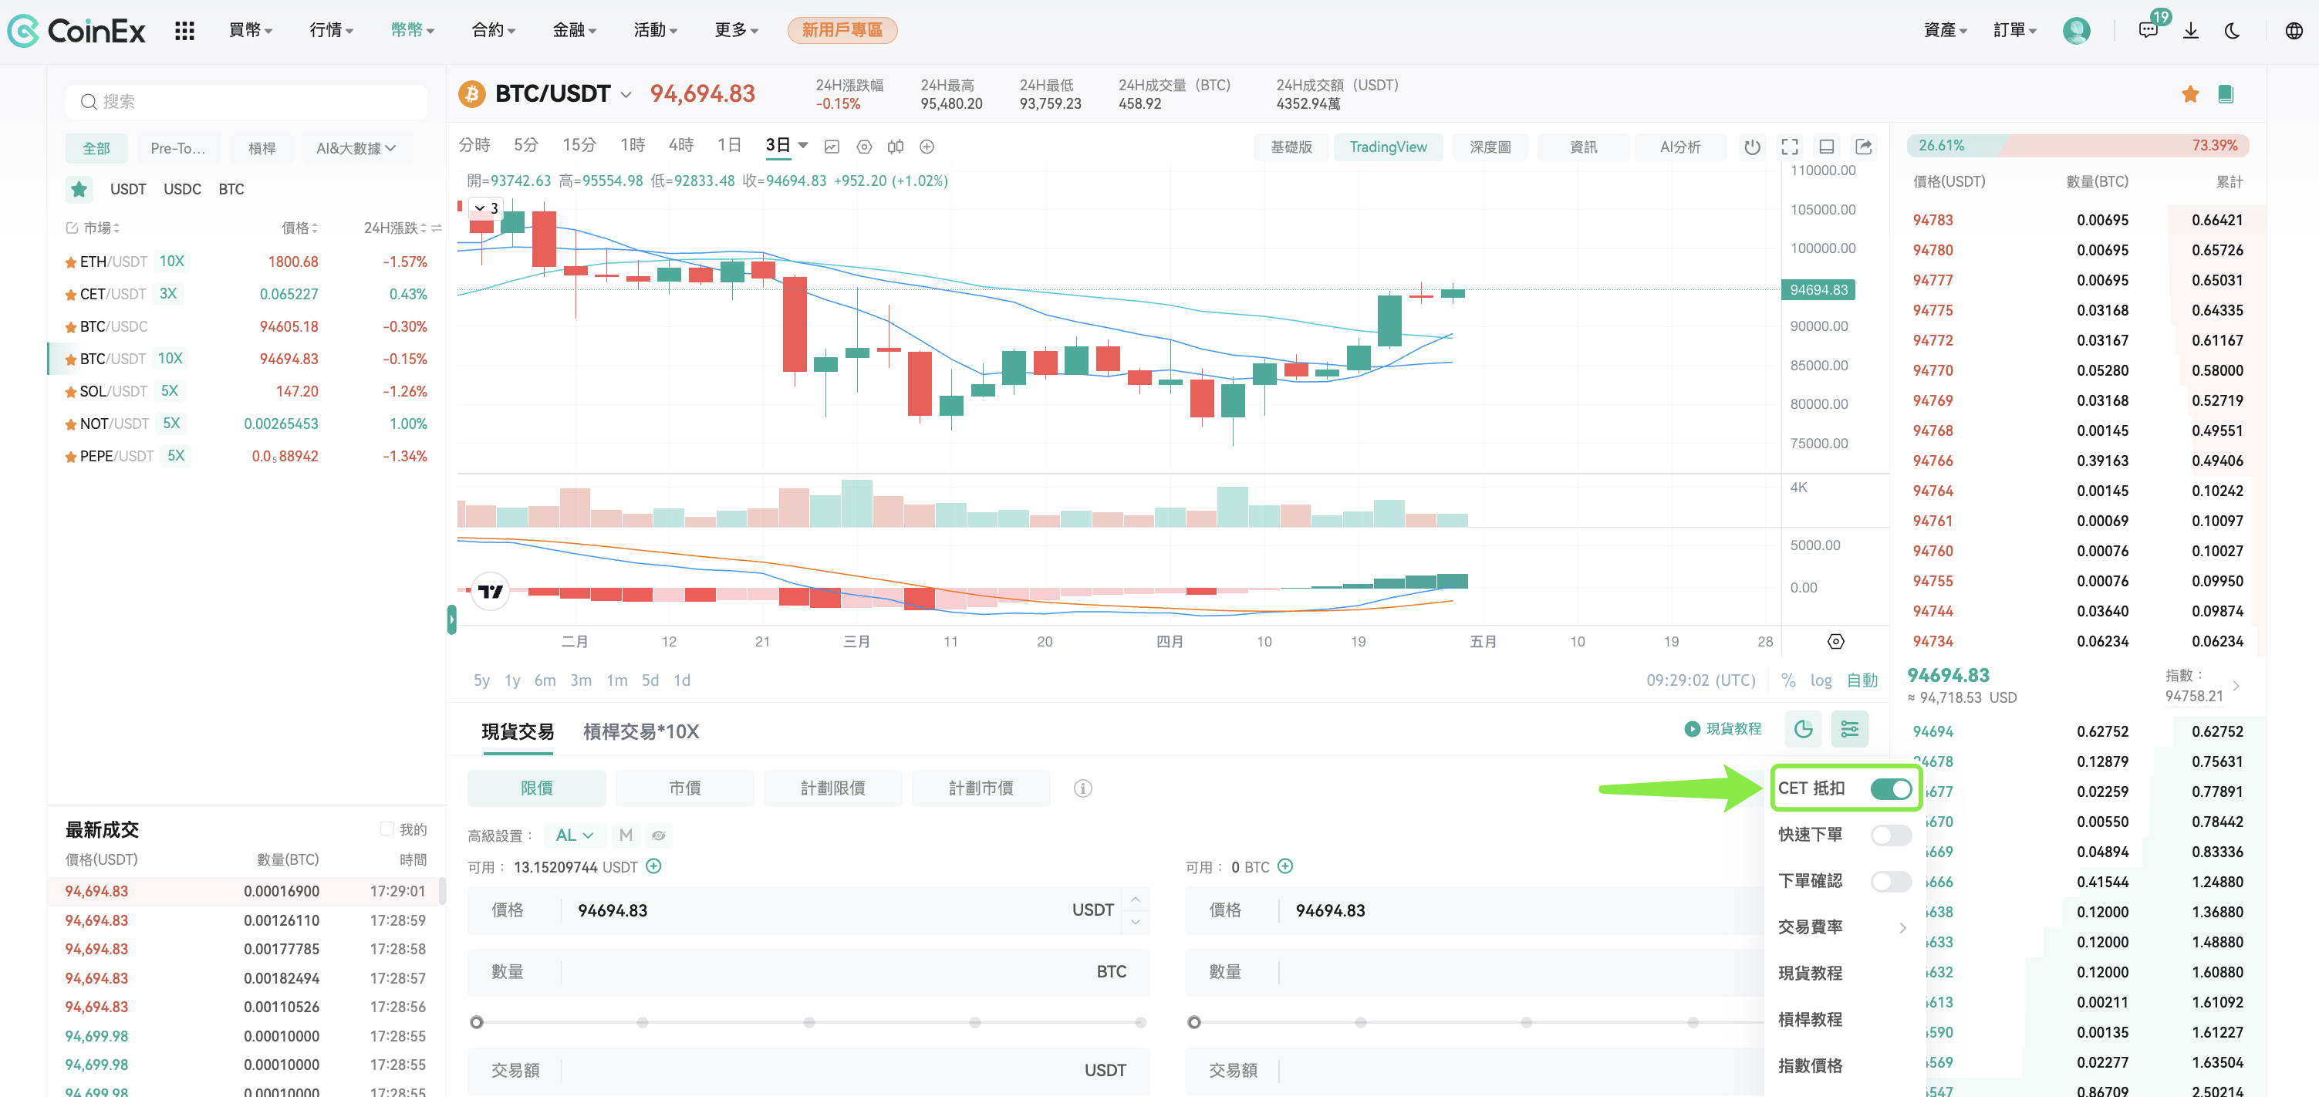Viewport: 2319px width, 1097px height.
Task: Open the green guide book icon
Action: [x=2226, y=93]
